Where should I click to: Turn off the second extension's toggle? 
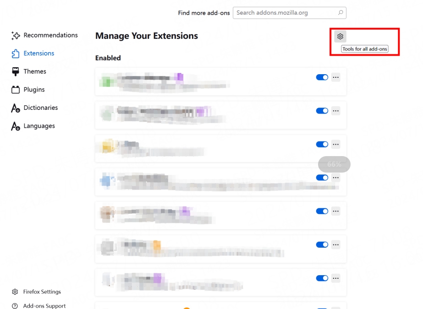click(x=322, y=111)
